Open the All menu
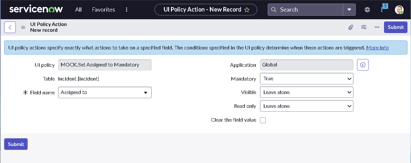Image resolution: width=411 pixels, height=163 pixels. 78,10
